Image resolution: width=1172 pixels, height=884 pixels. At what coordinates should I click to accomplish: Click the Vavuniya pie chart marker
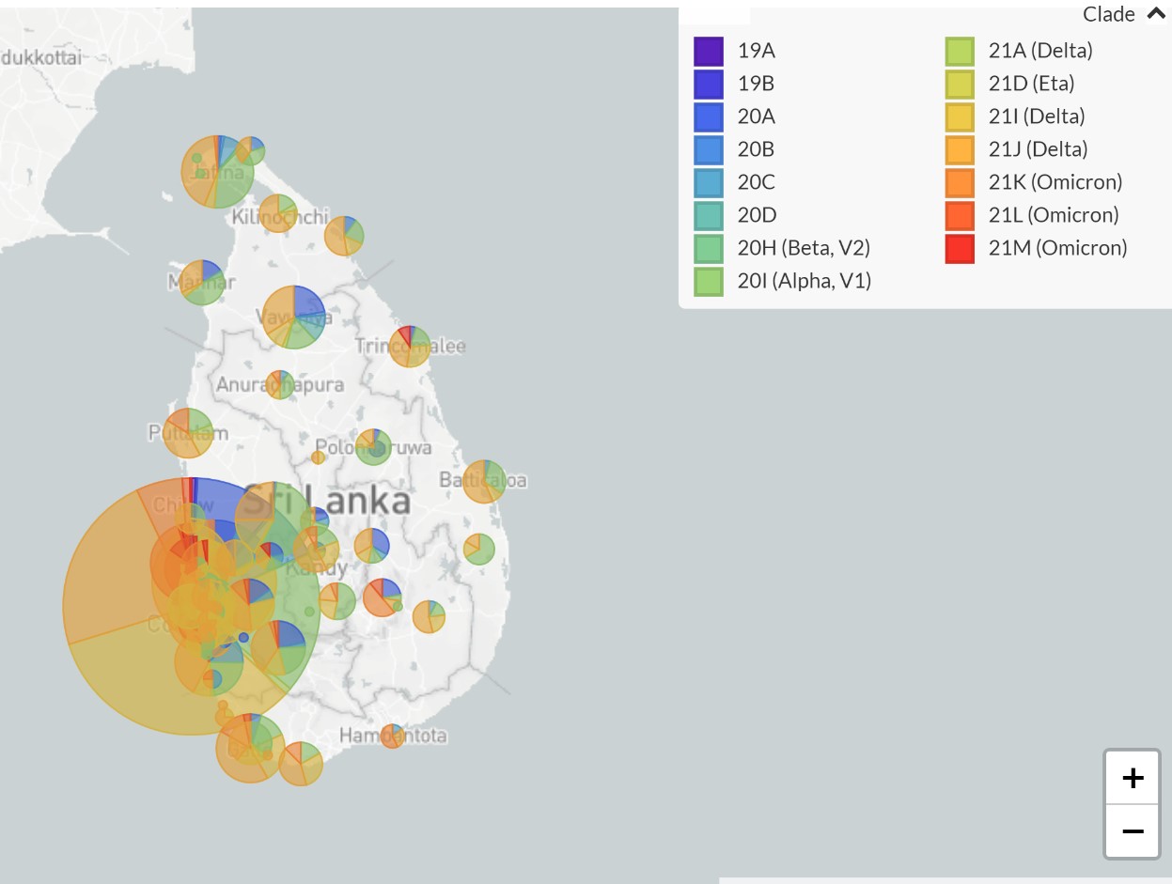(x=294, y=318)
